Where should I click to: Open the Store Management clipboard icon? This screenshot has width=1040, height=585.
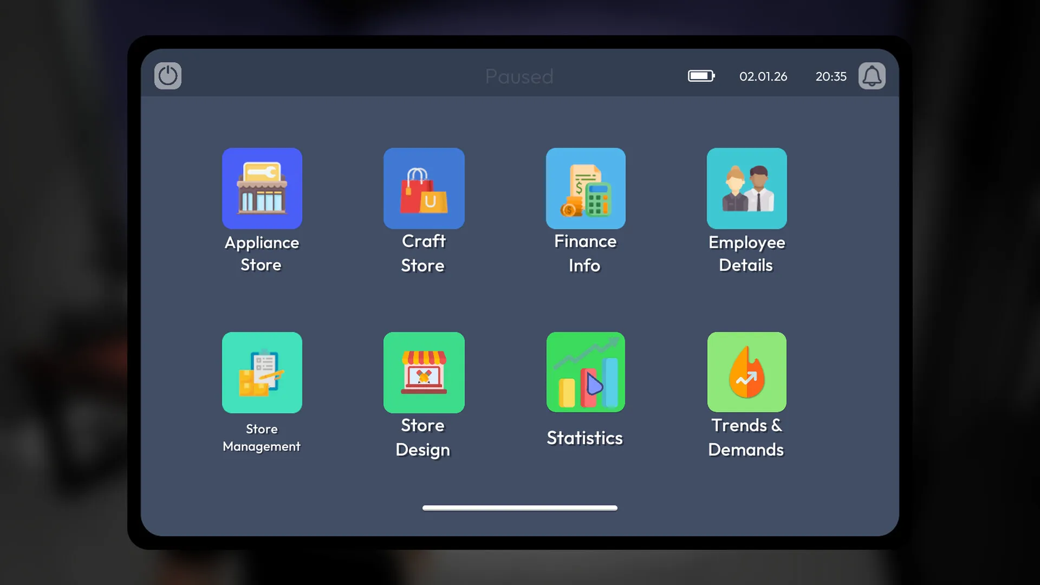262,372
